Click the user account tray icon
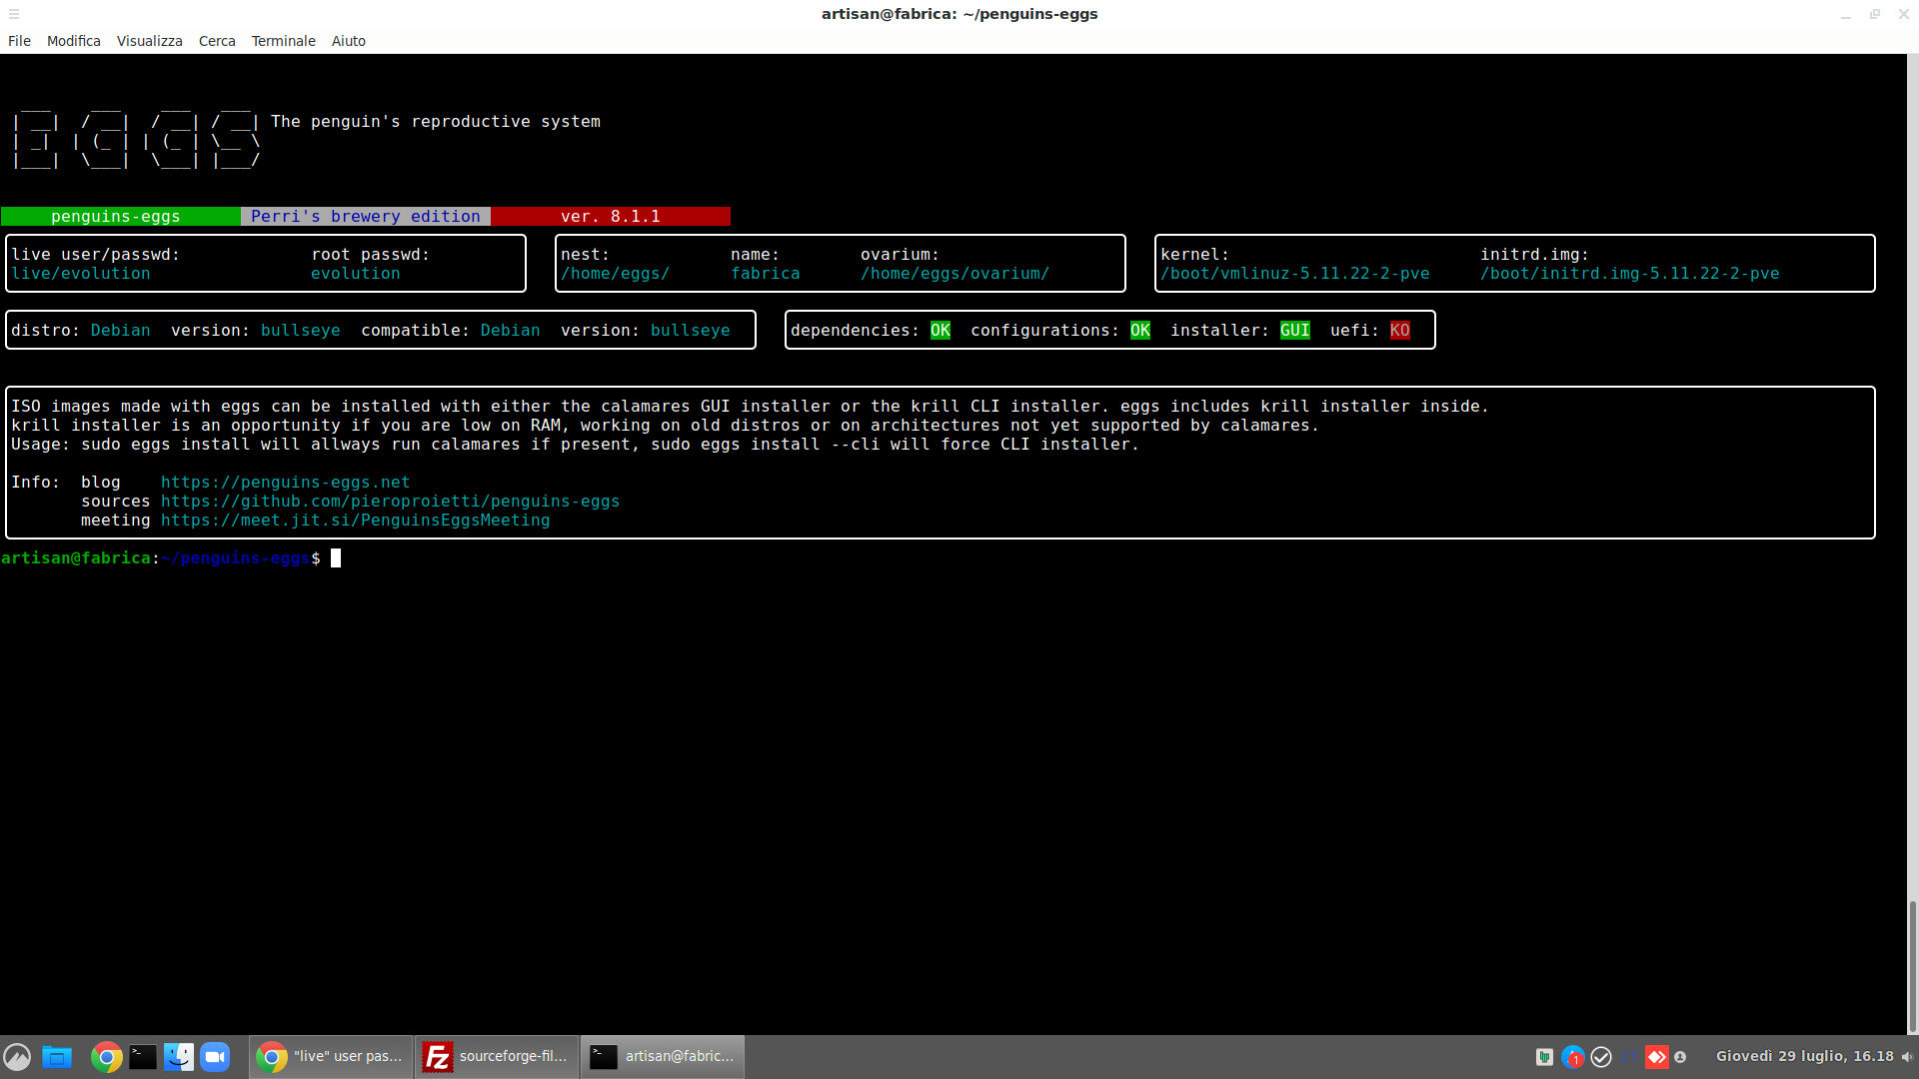Screen dimensions: 1919x1079 (1683, 1056)
